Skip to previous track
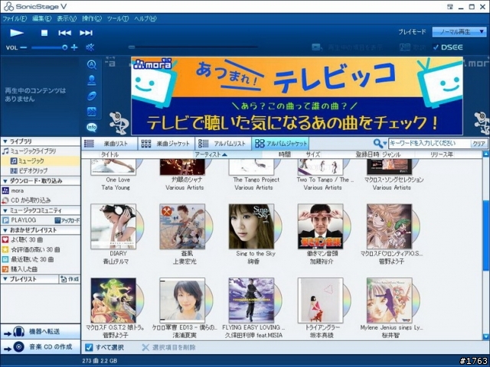490x367 pixels. click(x=64, y=32)
